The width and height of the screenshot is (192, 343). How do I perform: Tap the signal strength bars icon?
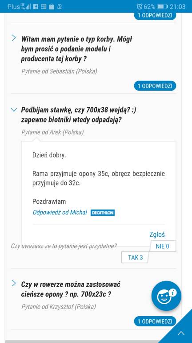click(x=26, y=7)
